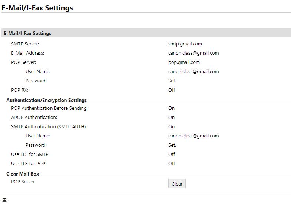Click POP Authentication Before Sending label
This screenshot has width=291, height=204.
tap(49, 108)
